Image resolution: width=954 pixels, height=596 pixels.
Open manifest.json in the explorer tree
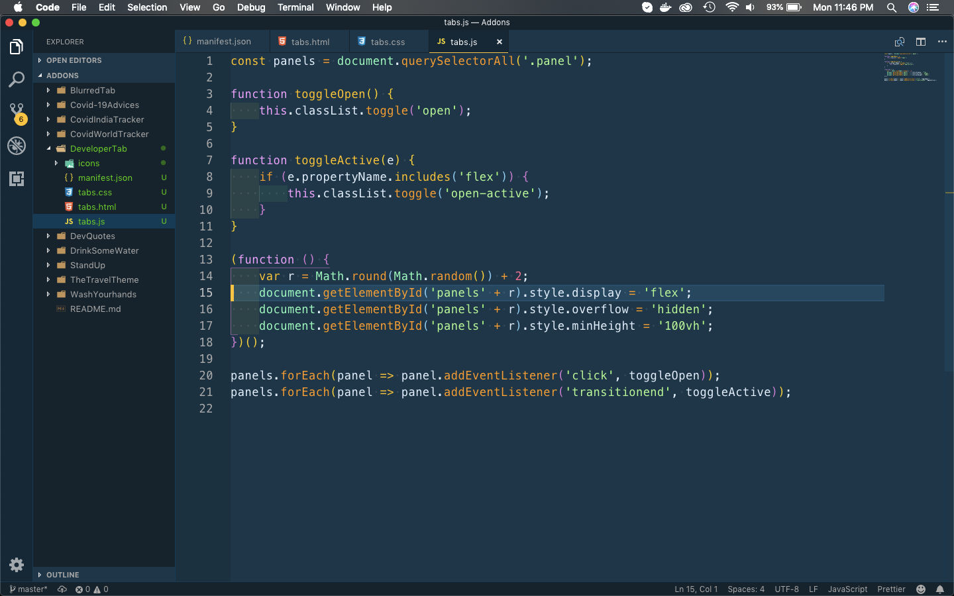(104, 177)
